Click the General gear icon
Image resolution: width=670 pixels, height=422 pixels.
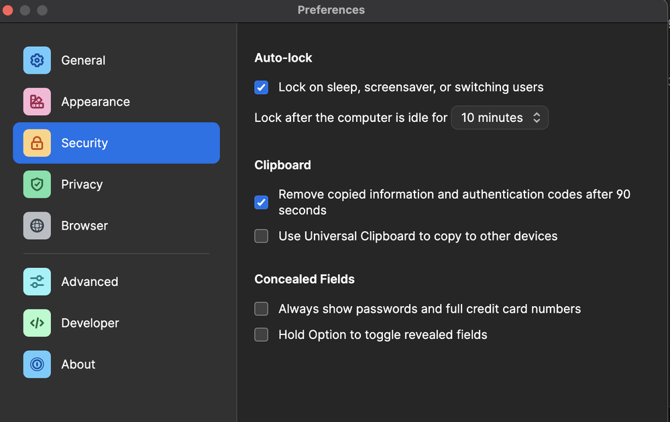[x=37, y=60]
